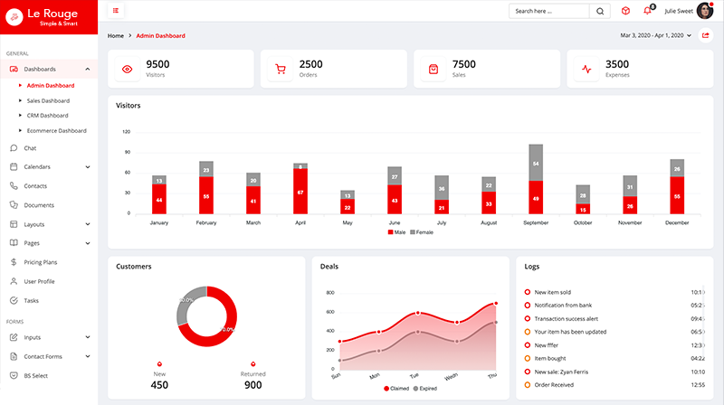Screen dimensions: 724x405
Task: Click the Expenses pulse icon
Action: (586, 69)
